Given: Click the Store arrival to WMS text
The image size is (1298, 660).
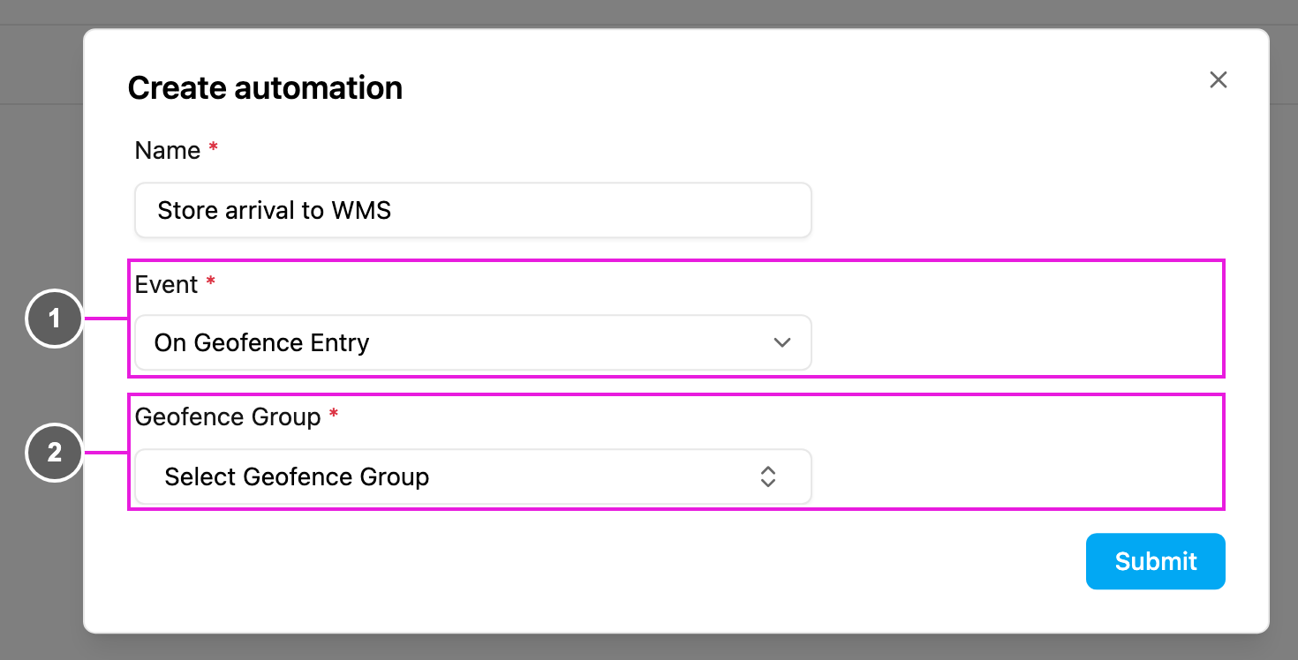Looking at the screenshot, I should pos(274,210).
